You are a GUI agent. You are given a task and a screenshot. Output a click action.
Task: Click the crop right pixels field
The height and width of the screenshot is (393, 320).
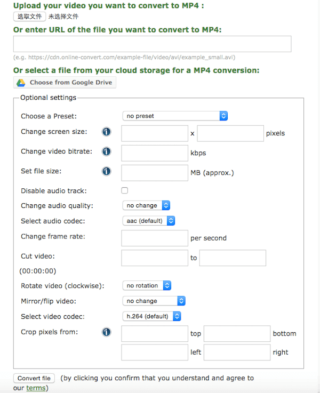tap(237, 352)
